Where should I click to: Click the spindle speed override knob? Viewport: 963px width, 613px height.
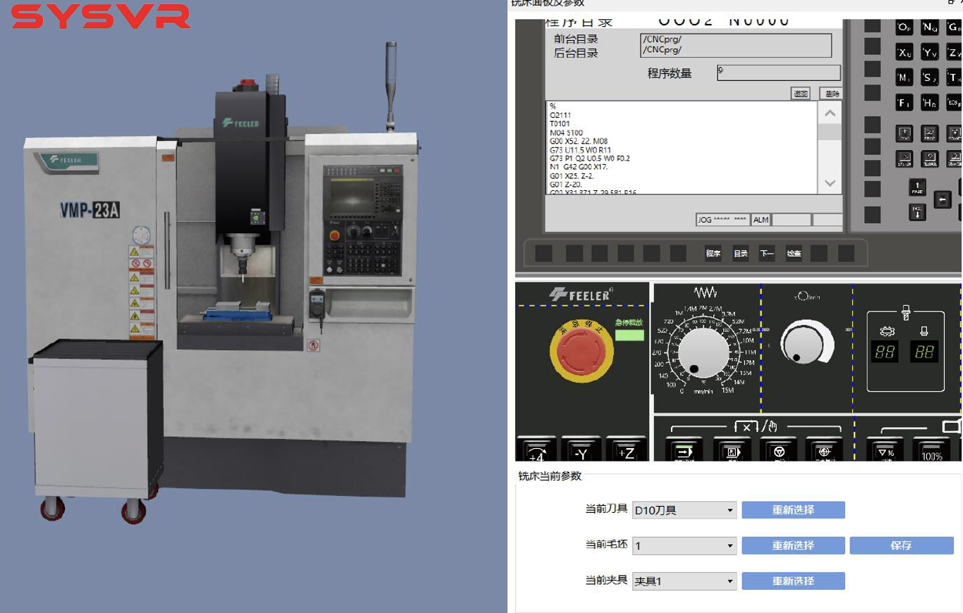click(804, 344)
